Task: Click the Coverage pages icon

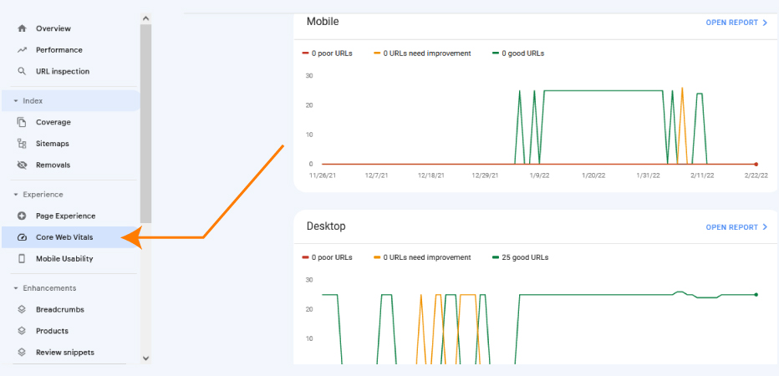Action: pos(22,122)
